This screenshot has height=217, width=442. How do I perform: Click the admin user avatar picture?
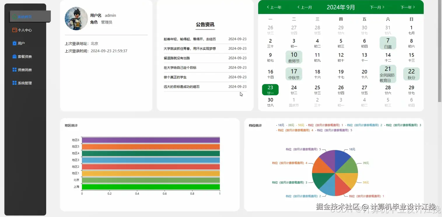76,19
